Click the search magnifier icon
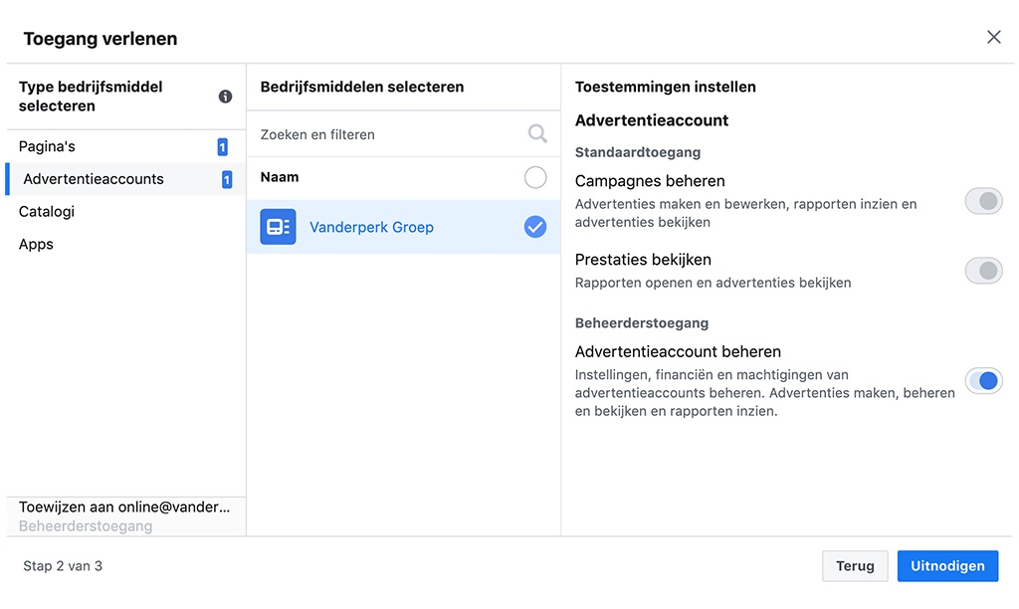The image size is (1019, 609). point(537,134)
